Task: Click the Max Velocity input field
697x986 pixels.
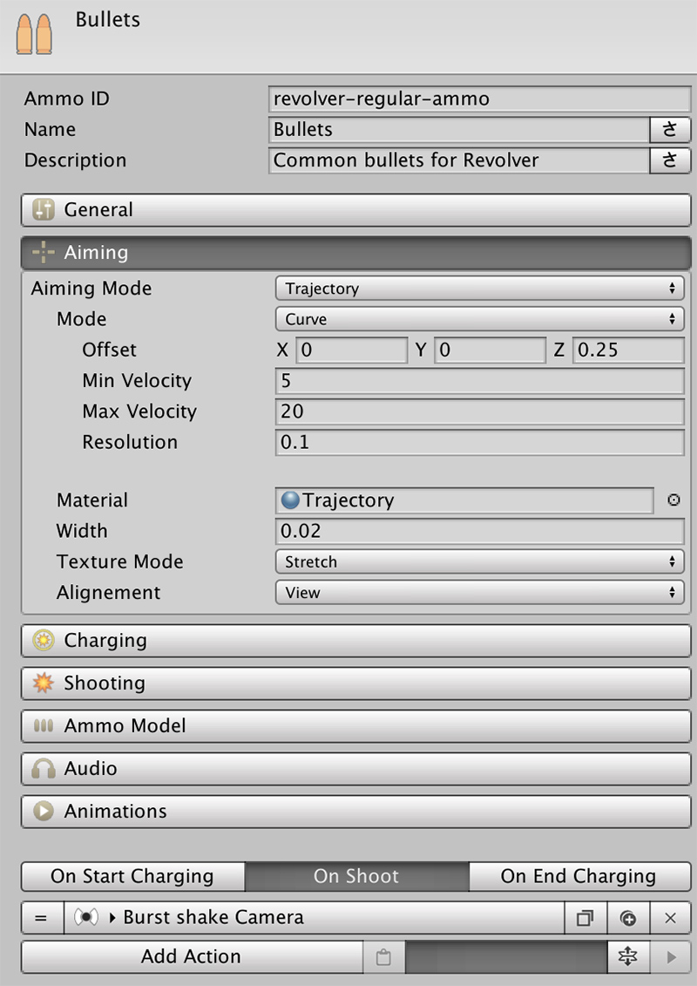Action: coord(479,411)
